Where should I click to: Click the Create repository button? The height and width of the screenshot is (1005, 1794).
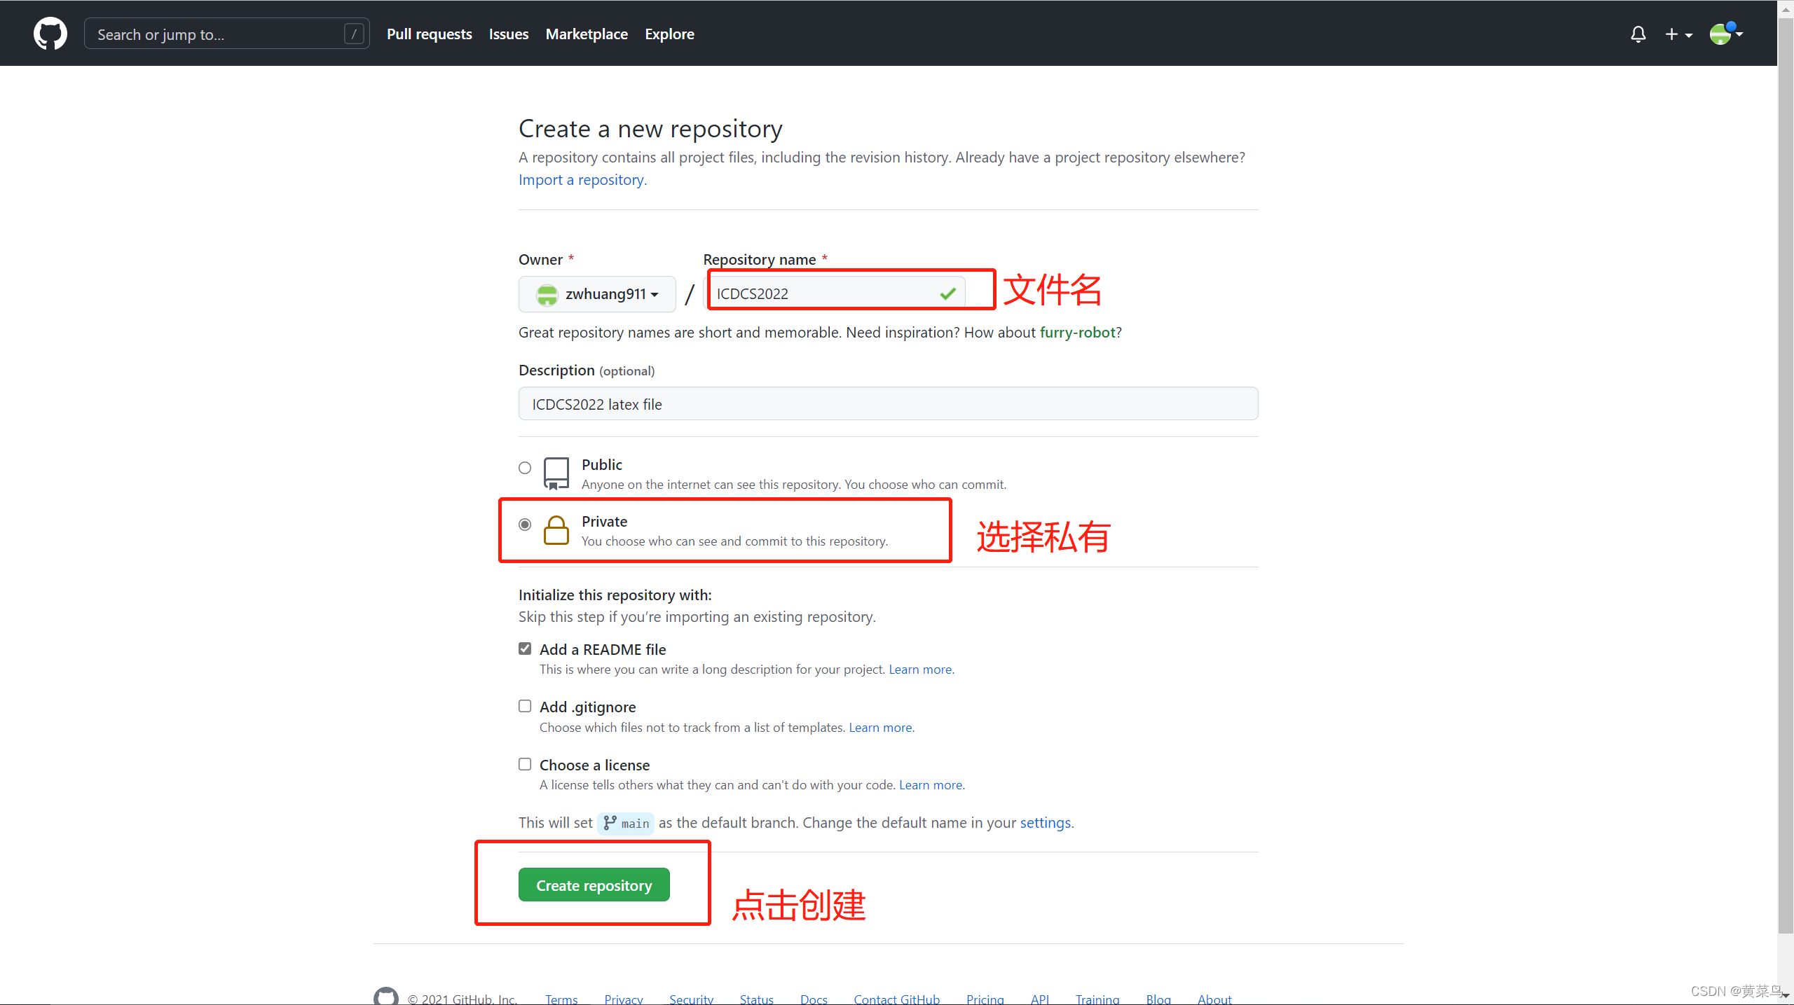594,885
